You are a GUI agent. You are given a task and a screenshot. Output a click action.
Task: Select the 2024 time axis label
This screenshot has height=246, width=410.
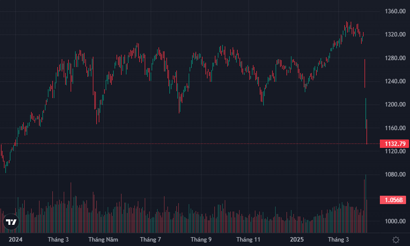click(x=16, y=240)
